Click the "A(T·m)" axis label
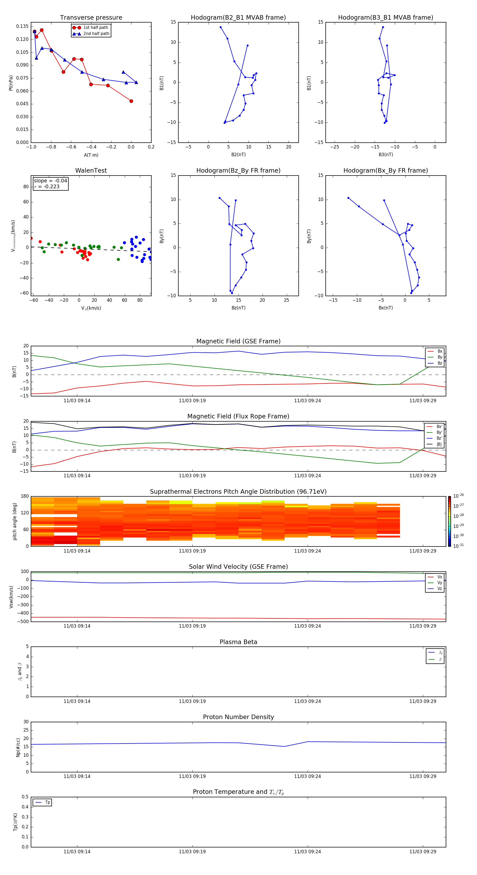 click(91, 155)
